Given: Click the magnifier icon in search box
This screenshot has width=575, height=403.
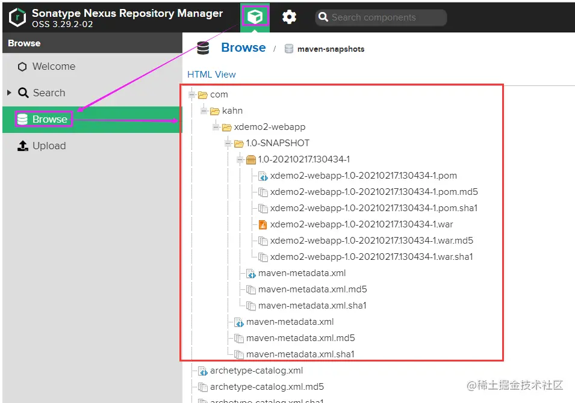Looking at the screenshot, I should [x=323, y=17].
